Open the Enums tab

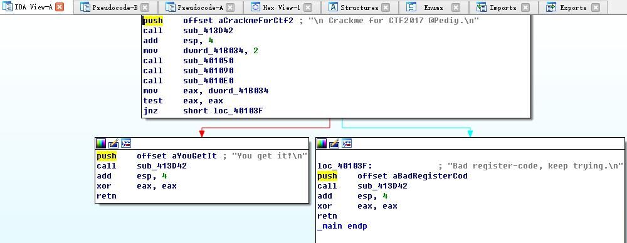[x=433, y=7]
